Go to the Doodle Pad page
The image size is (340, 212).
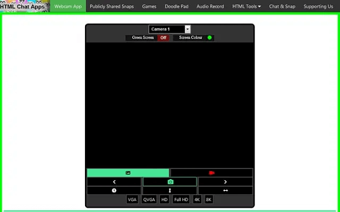(x=176, y=6)
